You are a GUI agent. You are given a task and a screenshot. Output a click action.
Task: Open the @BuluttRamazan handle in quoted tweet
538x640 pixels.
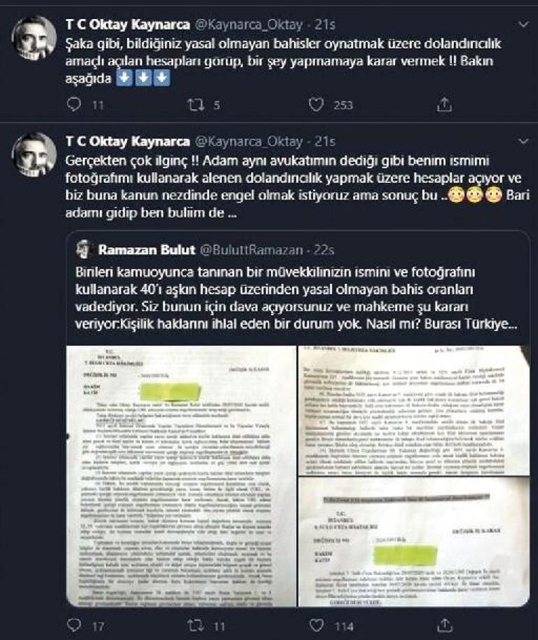pos(251,250)
